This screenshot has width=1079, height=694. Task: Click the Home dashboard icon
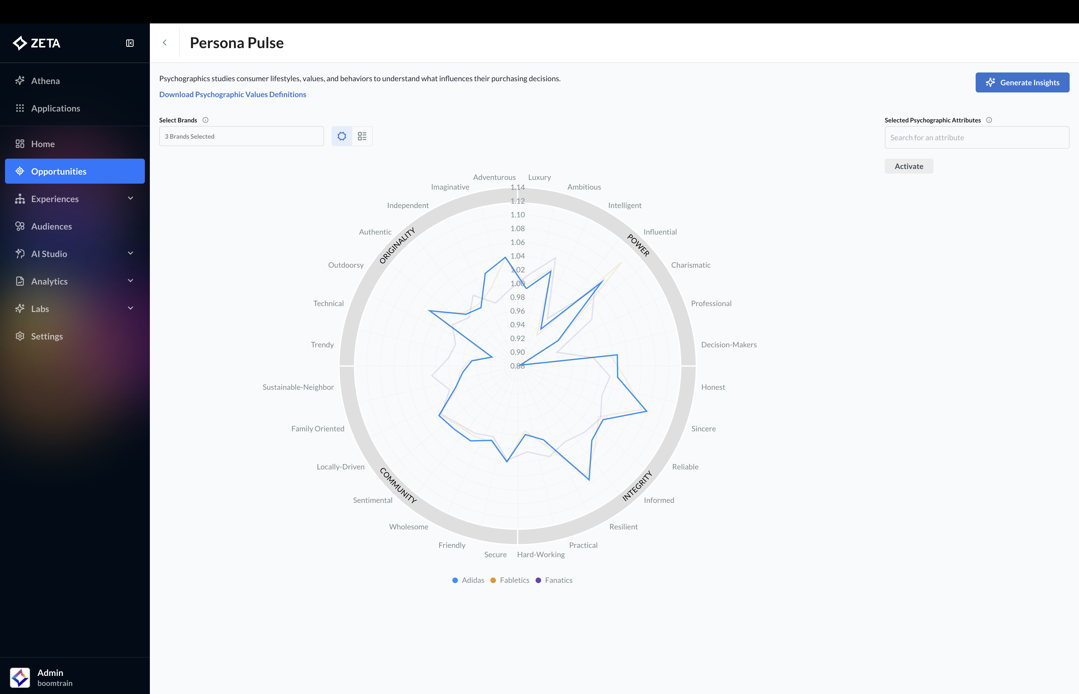[x=20, y=144]
